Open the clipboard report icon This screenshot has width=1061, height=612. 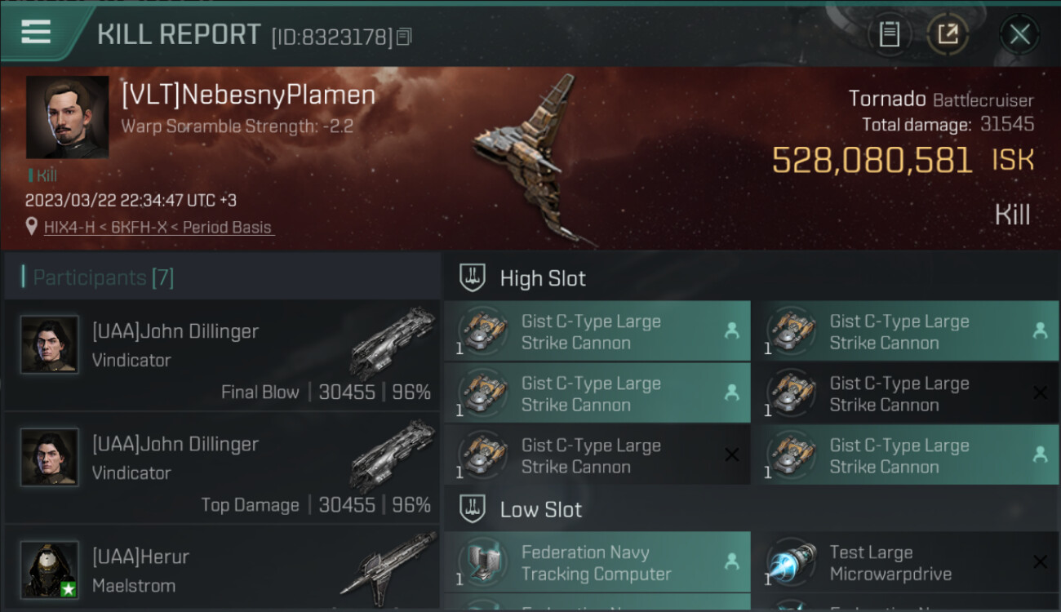890,34
